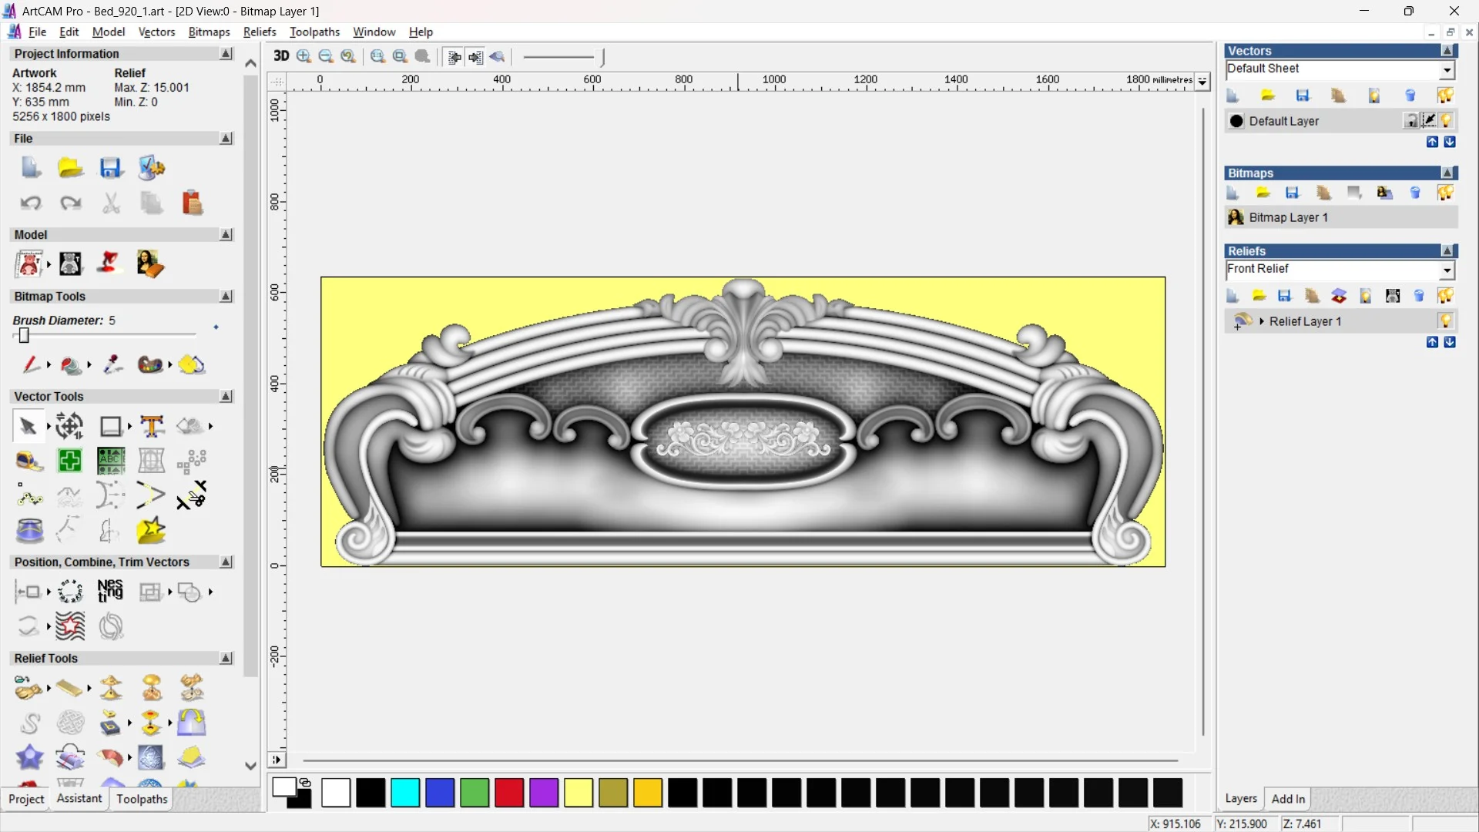Open the Default Sheet dropdown
The width and height of the screenshot is (1479, 832).
point(1447,70)
